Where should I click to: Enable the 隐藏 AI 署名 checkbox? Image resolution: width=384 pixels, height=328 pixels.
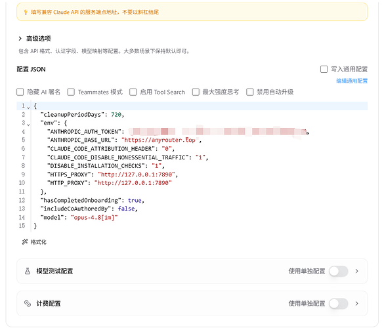20,92
